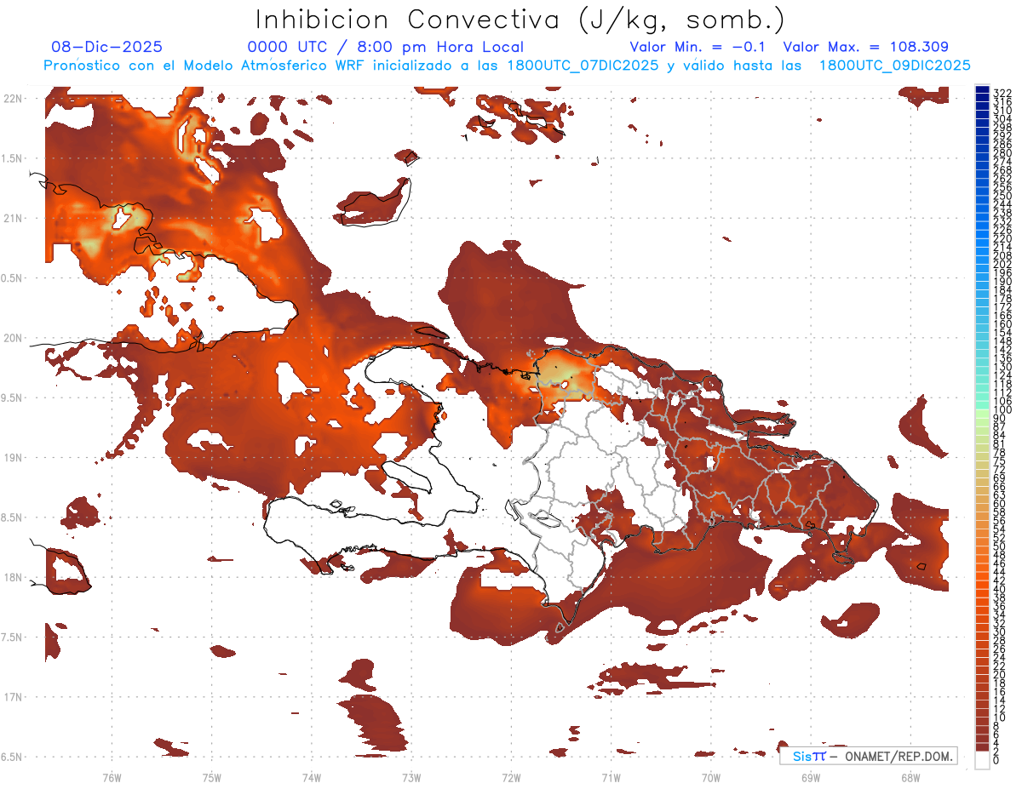Click the 71W longitude label
This screenshot has width=1022, height=789.
(611, 777)
